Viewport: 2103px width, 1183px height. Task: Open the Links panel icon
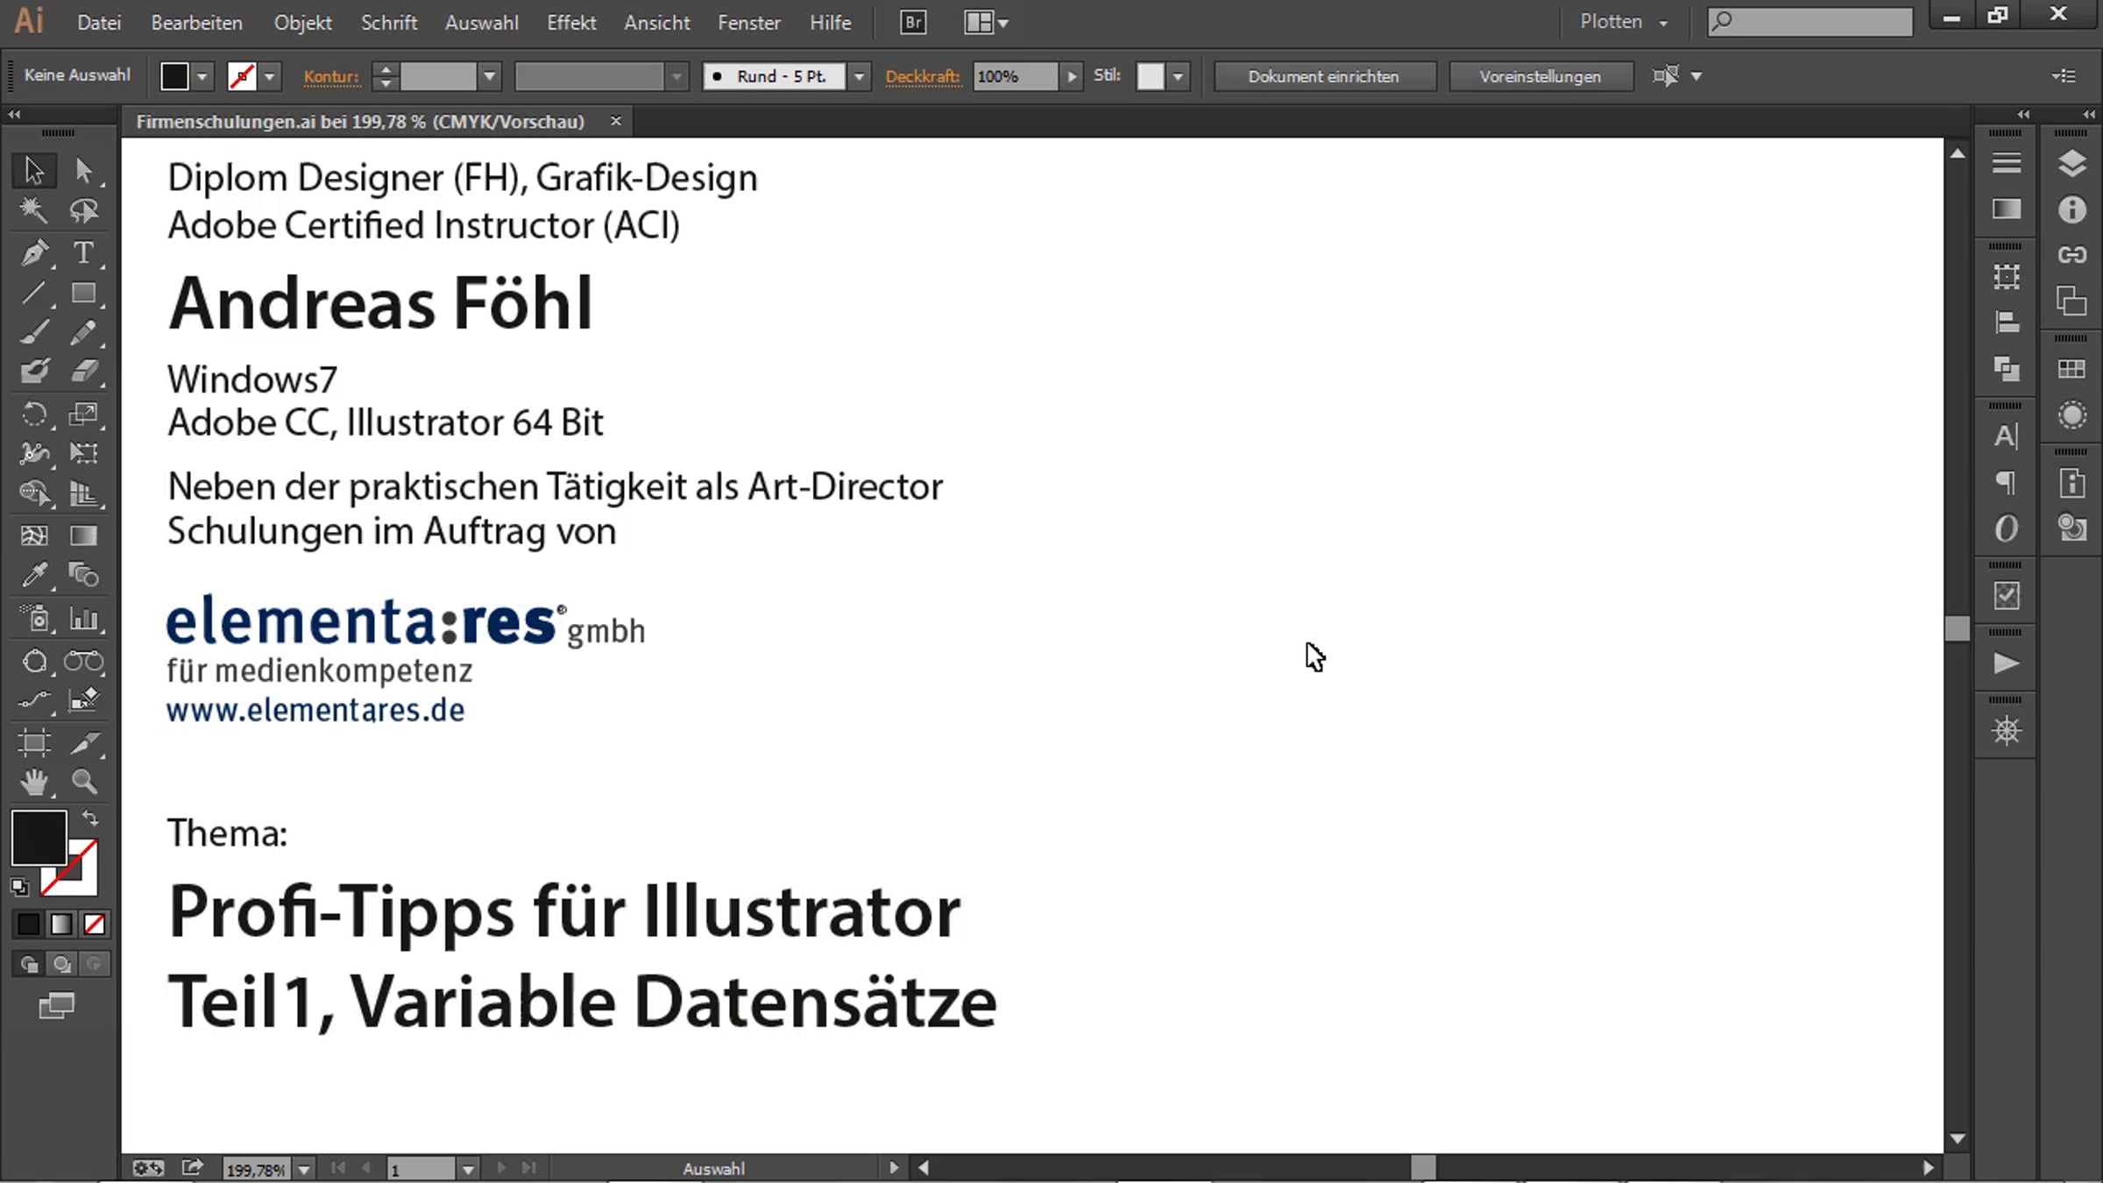[x=2071, y=255]
